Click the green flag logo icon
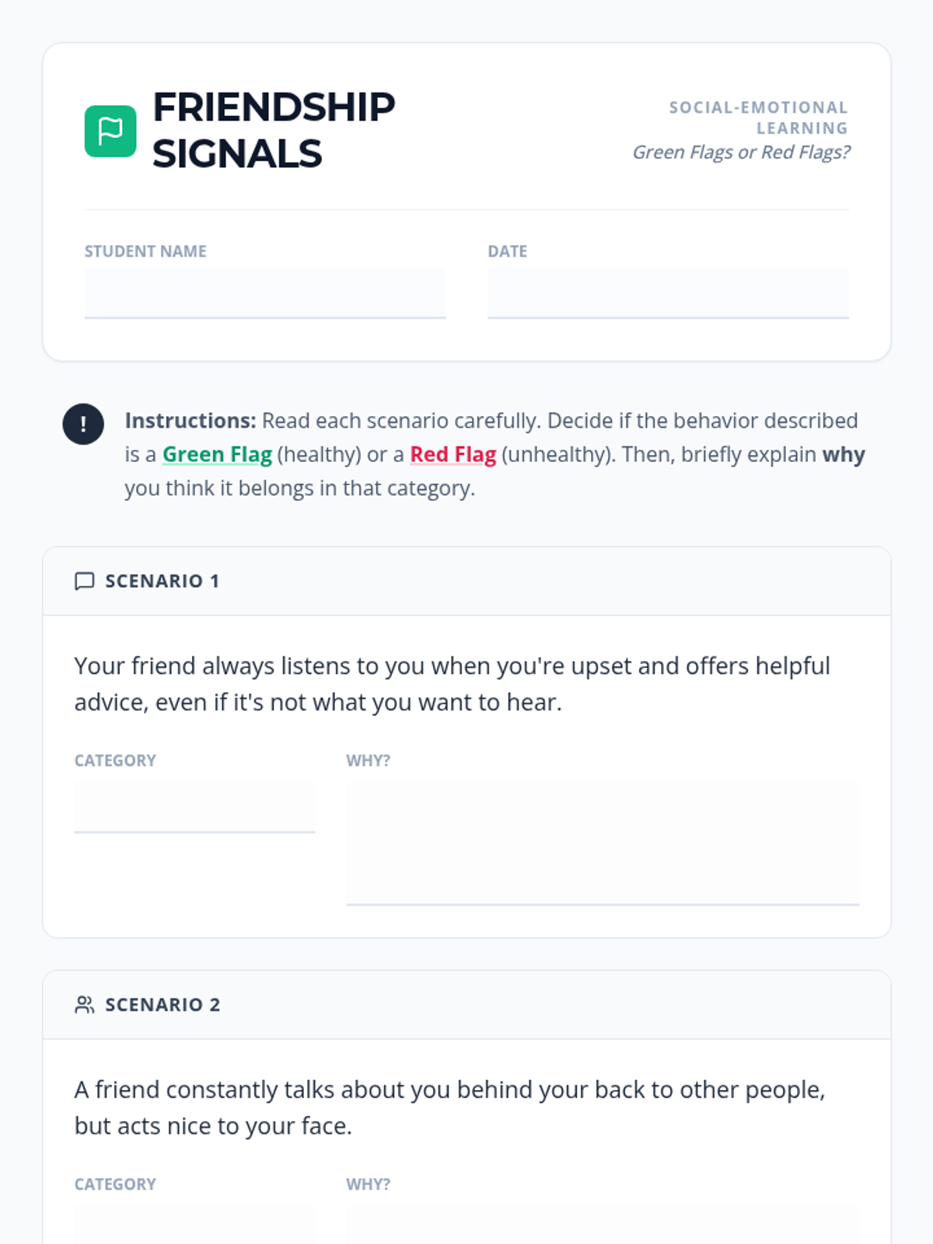The image size is (933, 1244). point(110,131)
